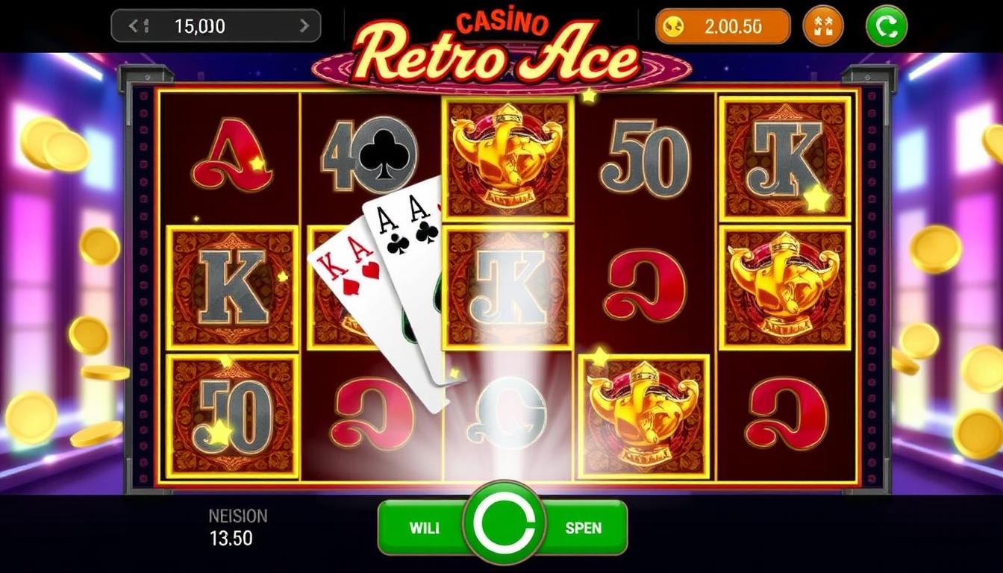Click the Casino Retro Ace logo

499,48
